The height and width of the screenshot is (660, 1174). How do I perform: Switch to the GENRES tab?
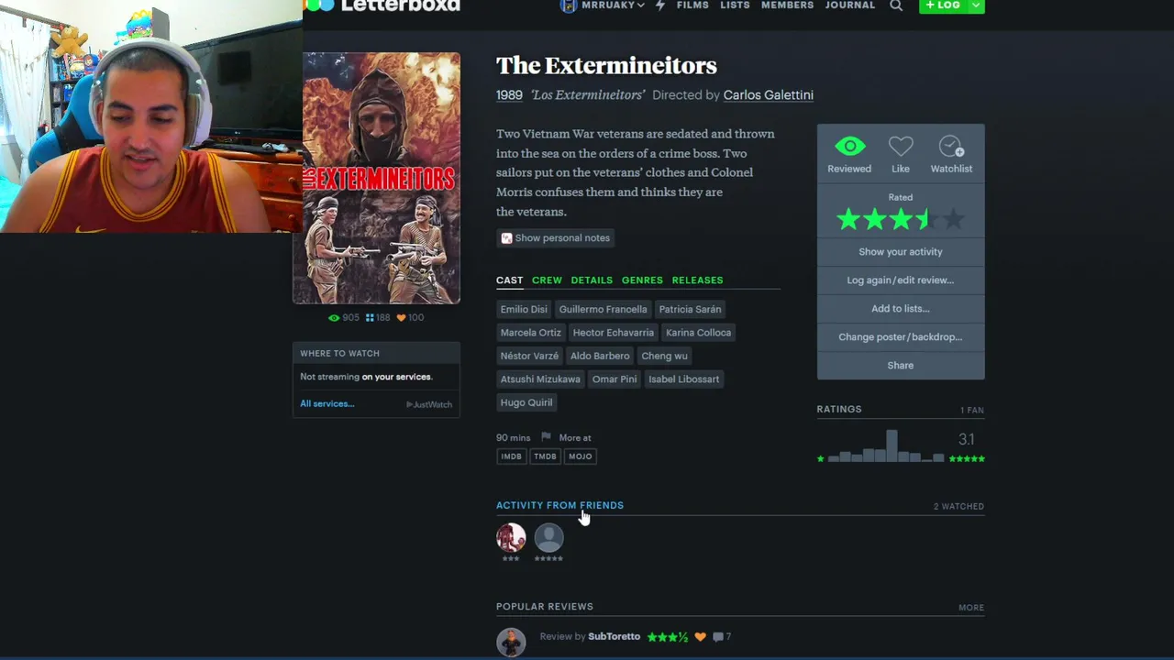pos(642,280)
